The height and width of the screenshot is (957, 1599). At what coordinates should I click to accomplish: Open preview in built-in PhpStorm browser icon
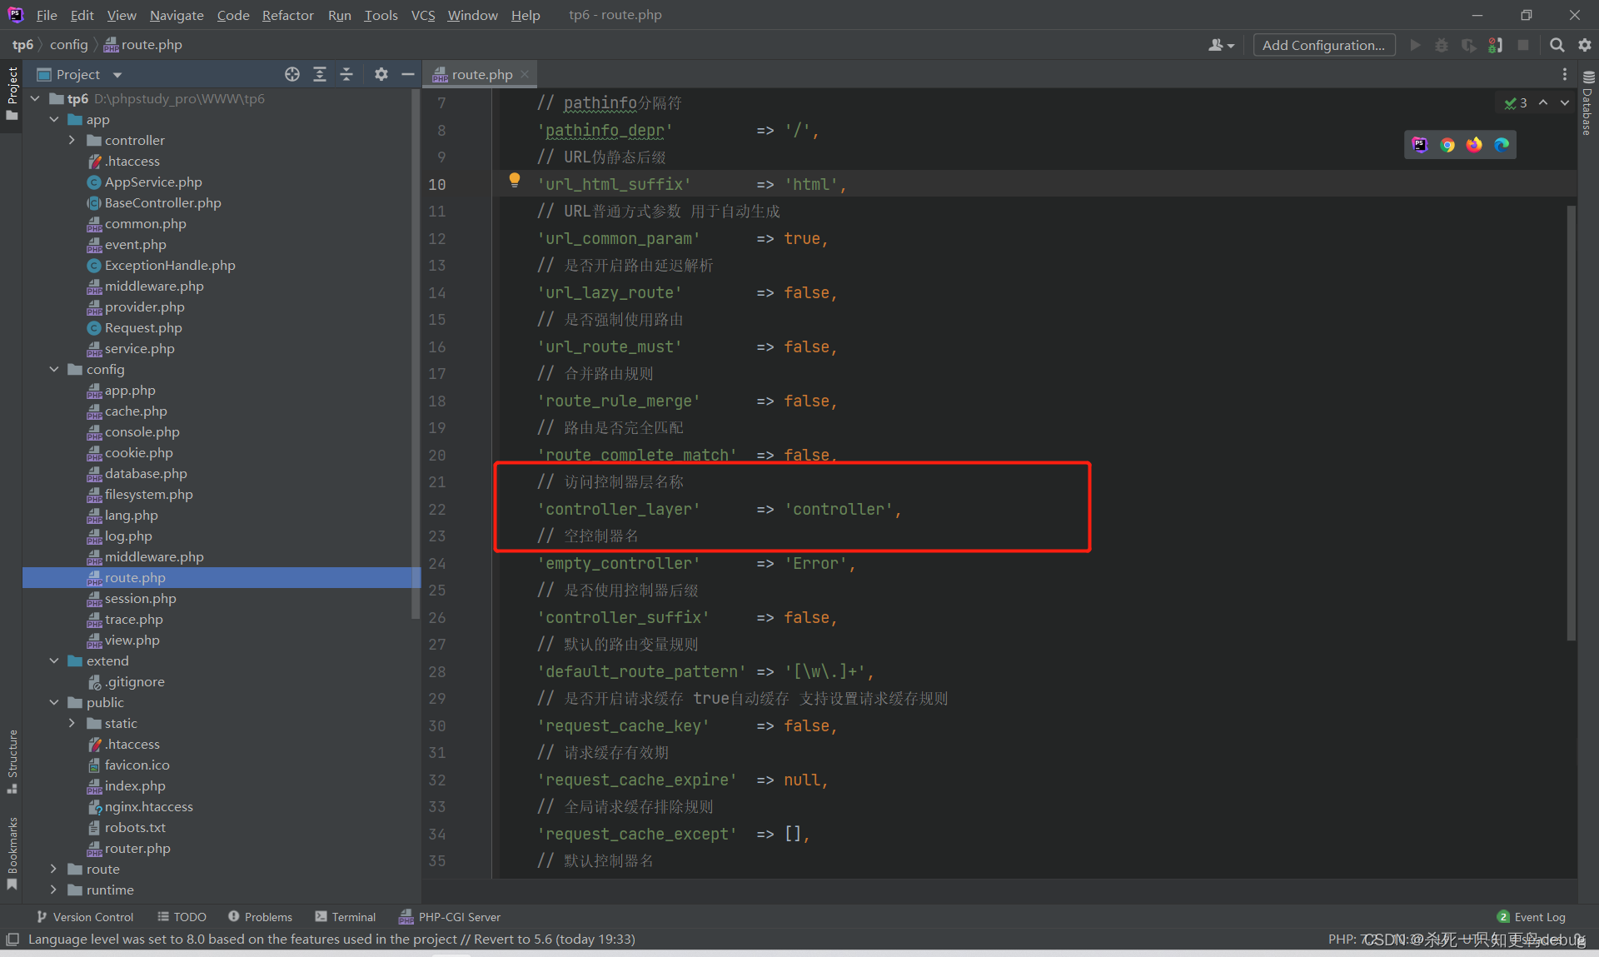point(1420,145)
